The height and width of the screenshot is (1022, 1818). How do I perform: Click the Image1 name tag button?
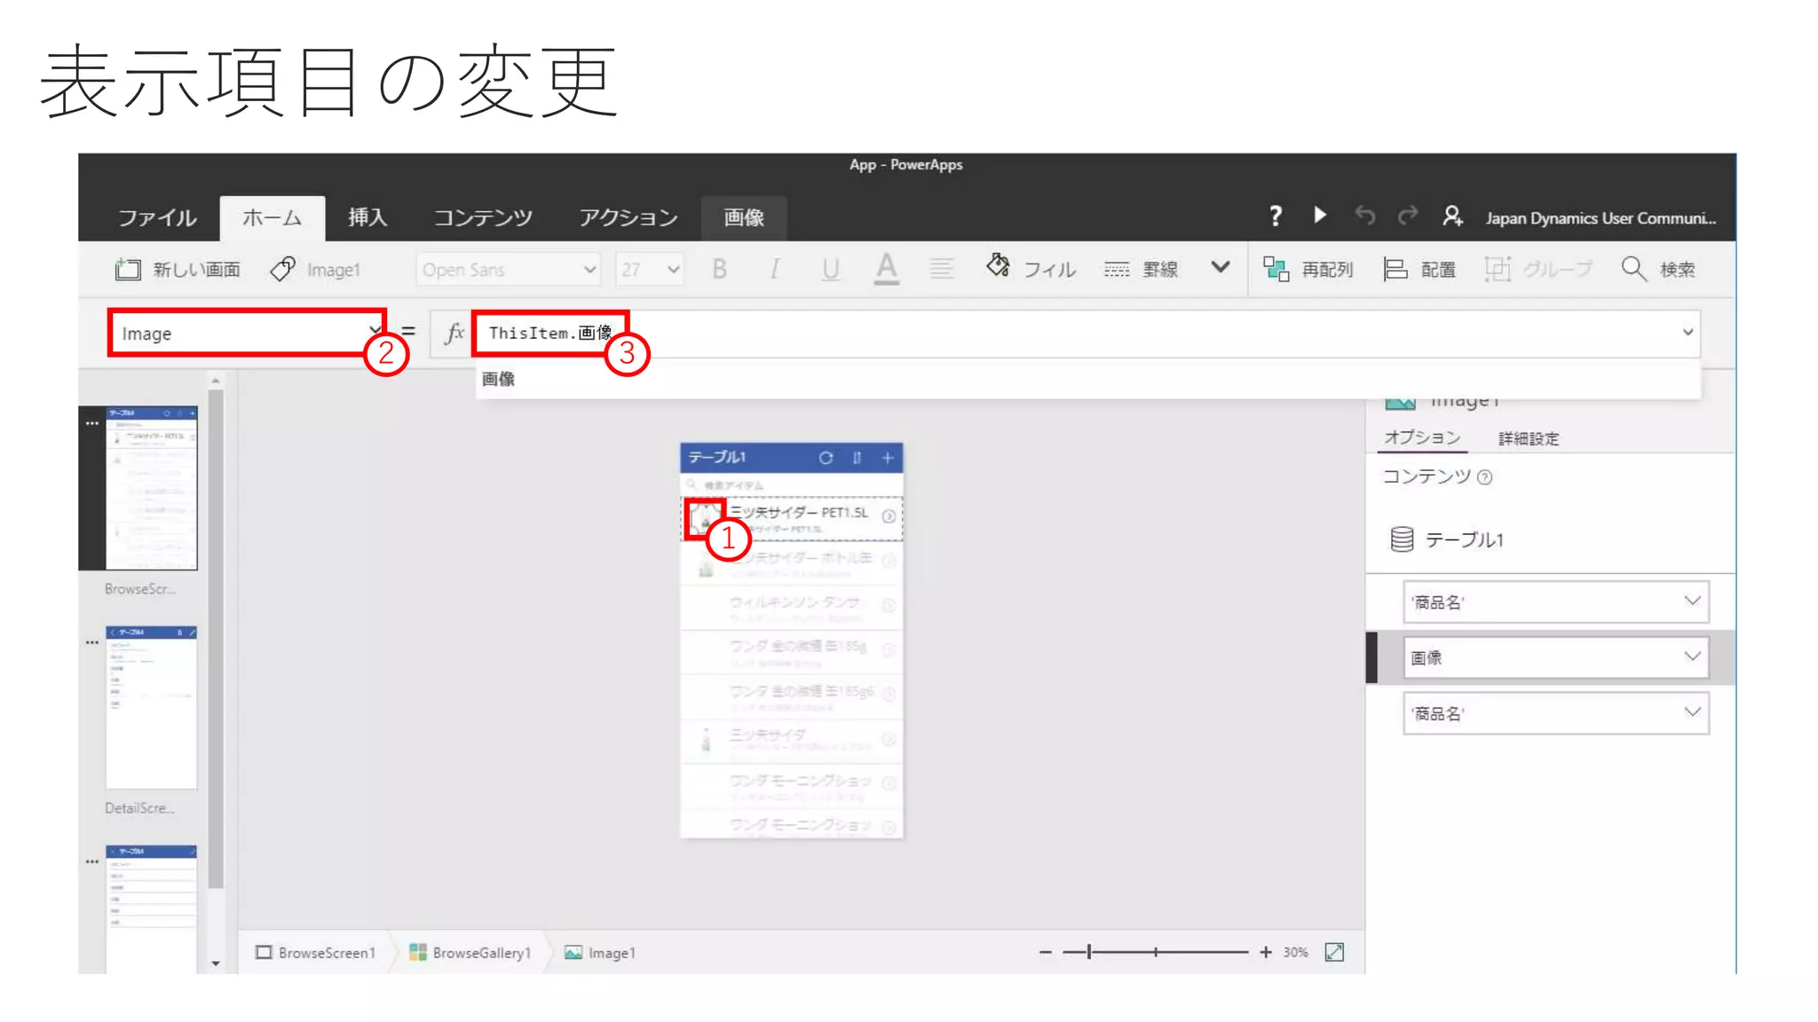315,270
